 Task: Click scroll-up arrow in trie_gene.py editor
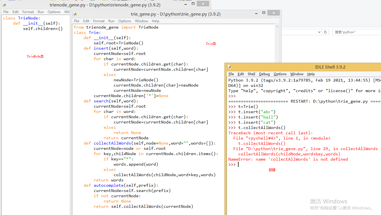pyautogui.click(x=277, y=27)
